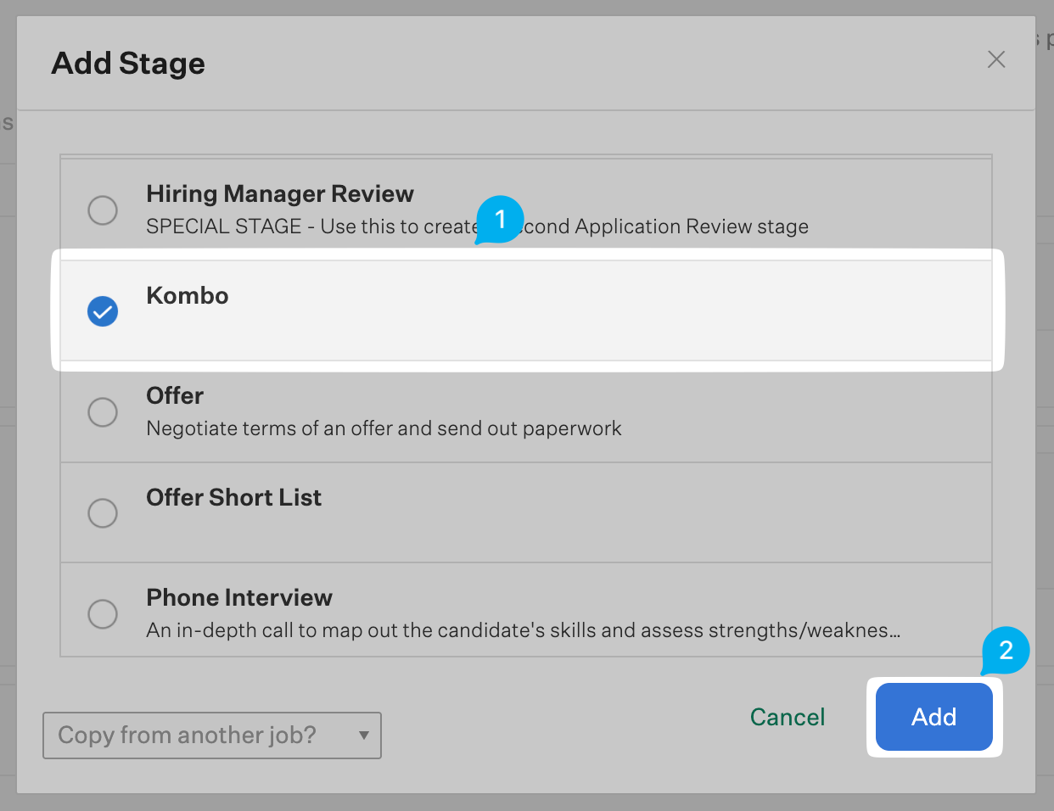Screen dimensions: 1054x811
Task: Click the checked Kombo radio button
Action: tap(103, 311)
